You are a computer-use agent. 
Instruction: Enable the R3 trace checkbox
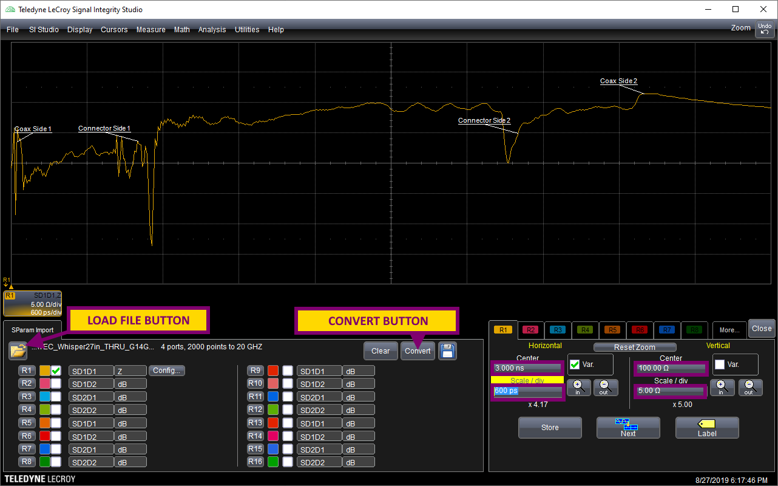pos(56,397)
